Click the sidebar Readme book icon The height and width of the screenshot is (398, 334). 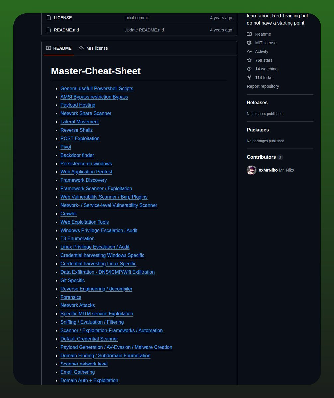(249, 34)
